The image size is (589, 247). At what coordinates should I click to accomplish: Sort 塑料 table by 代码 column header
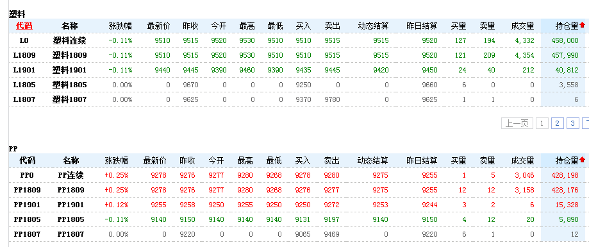click(24, 26)
